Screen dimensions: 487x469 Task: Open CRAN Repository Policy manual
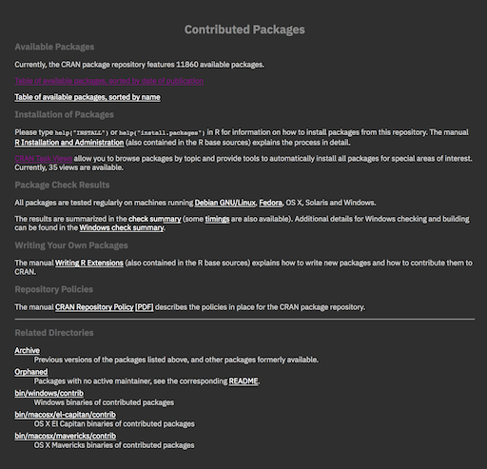tap(94, 307)
